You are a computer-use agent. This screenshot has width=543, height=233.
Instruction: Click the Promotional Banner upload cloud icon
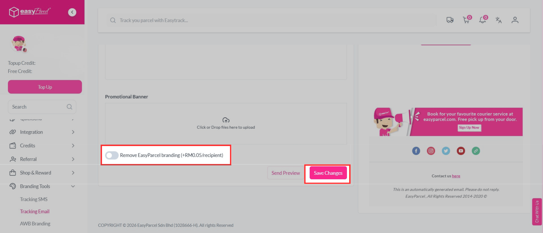pos(226,120)
